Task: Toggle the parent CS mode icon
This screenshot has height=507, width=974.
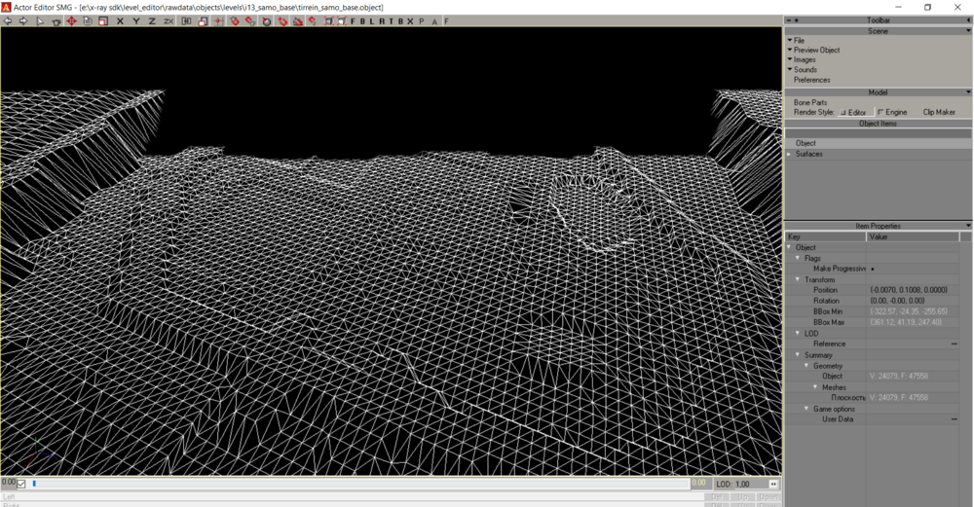Action: point(186,21)
